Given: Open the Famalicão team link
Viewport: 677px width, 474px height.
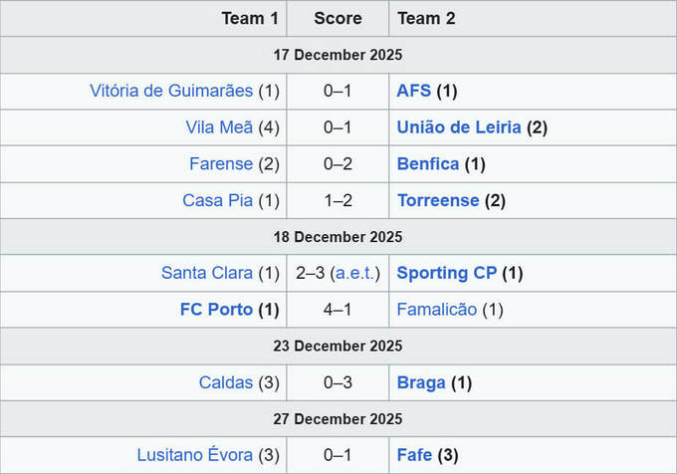Looking at the screenshot, I should click(x=436, y=310).
